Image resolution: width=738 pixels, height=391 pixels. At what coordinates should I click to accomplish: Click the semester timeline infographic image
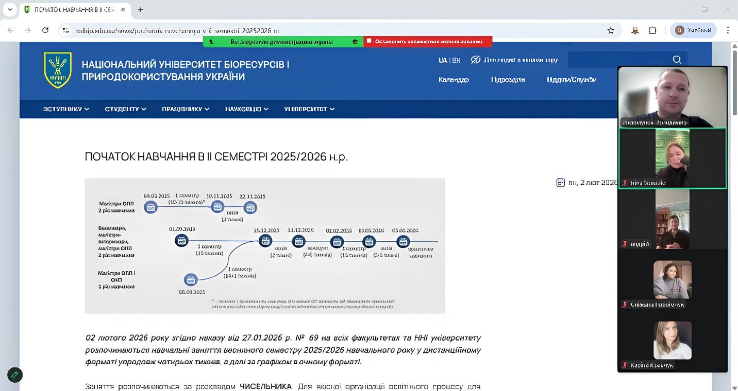click(x=265, y=246)
